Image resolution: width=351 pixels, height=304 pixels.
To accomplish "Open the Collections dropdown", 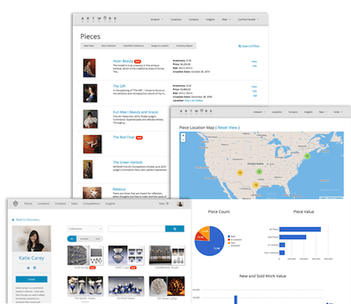I will [85, 229].
